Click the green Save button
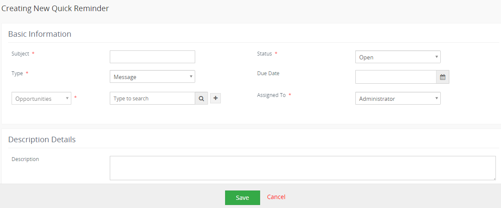 click(242, 198)
